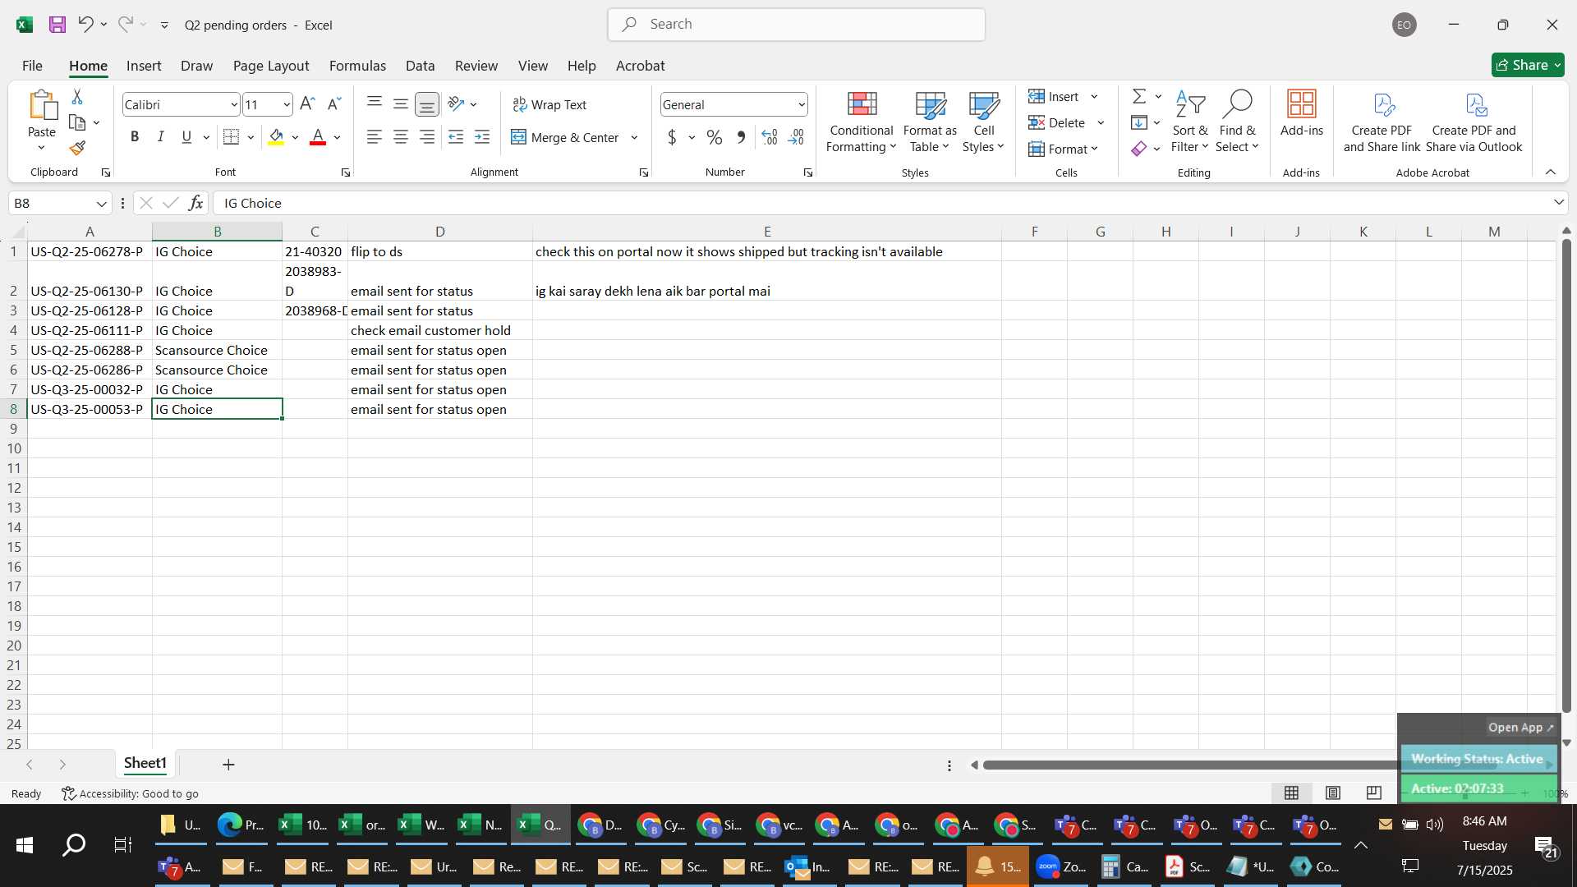Screen dimensions: 1577x887
Task: Toggle Wrap Text for the cell
Action: [549, 104]
